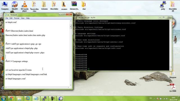
Task: Open the putty desktop shortcut
Action: click(x=163, y=6)
